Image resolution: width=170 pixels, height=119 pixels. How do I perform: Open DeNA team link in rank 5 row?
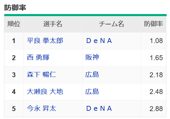point(99,108)
